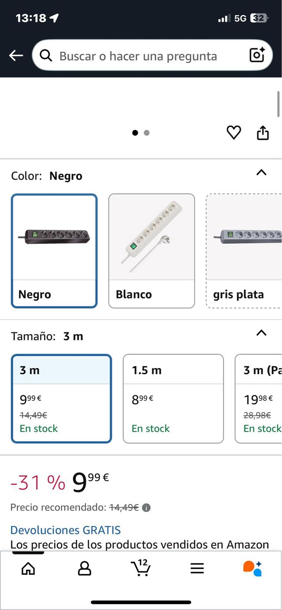Open the shopping cart with 12 items
Viewport: 282px width, 610px height.
141,568
